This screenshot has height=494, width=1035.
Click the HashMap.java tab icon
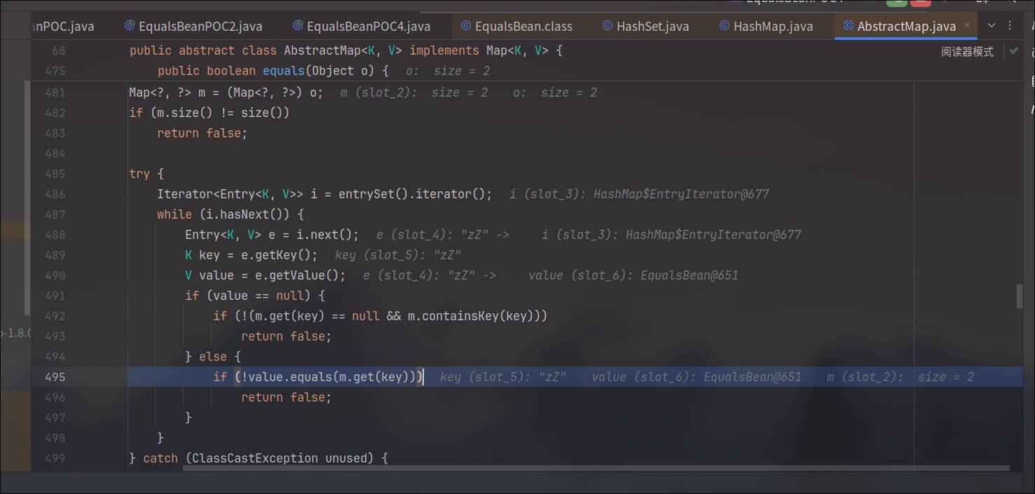pos(725,26)
